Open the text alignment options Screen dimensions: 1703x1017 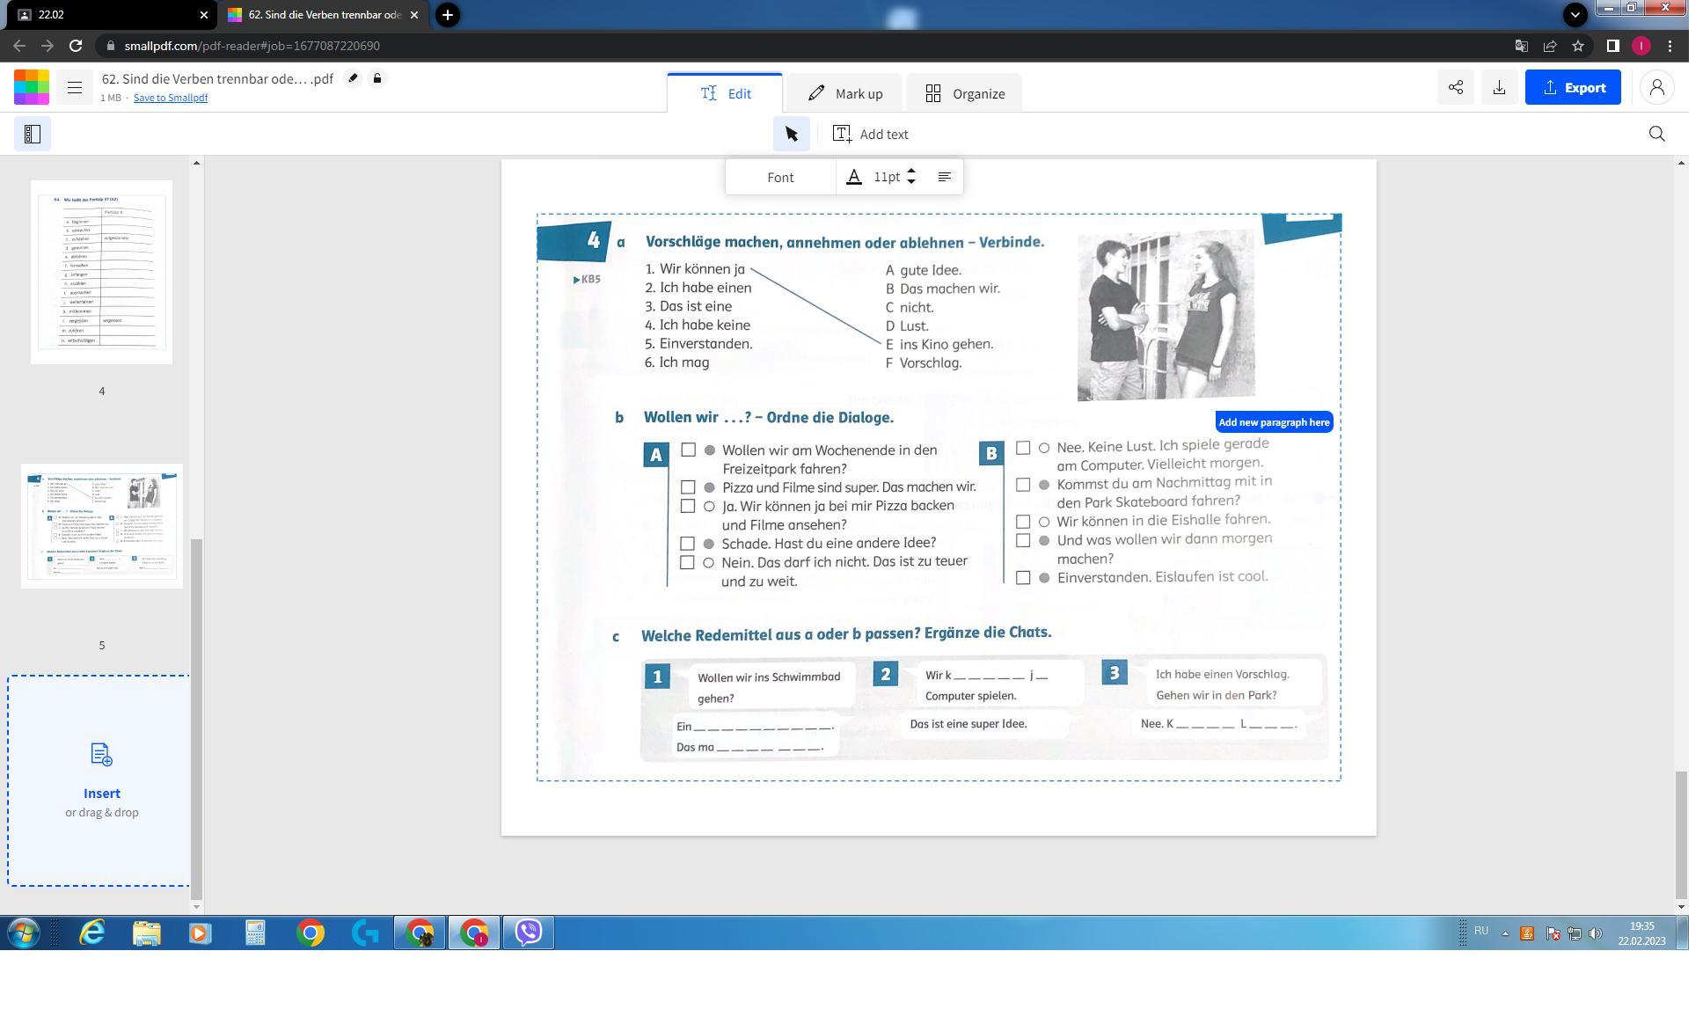click(x=944, y=178)
